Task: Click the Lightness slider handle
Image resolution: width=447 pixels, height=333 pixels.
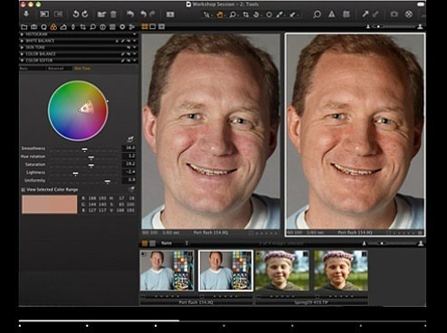Action: point(75,174)
